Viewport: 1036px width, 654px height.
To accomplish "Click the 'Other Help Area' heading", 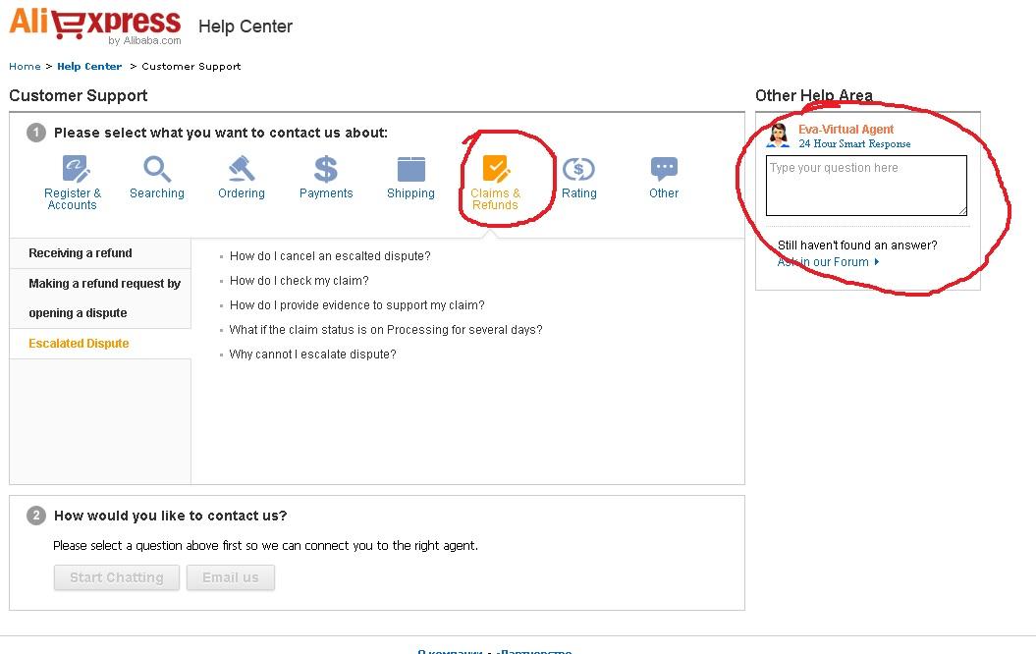I will tap(814, 96).
